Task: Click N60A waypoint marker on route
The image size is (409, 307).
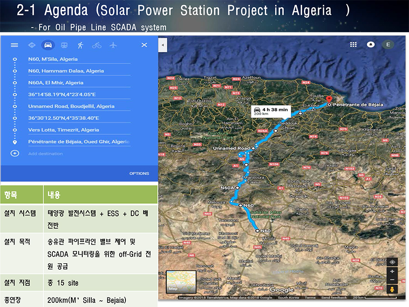Action: 237,188
